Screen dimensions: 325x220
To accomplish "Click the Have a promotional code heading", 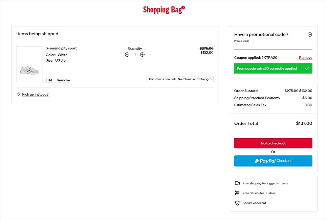I will tap(261, 35).
